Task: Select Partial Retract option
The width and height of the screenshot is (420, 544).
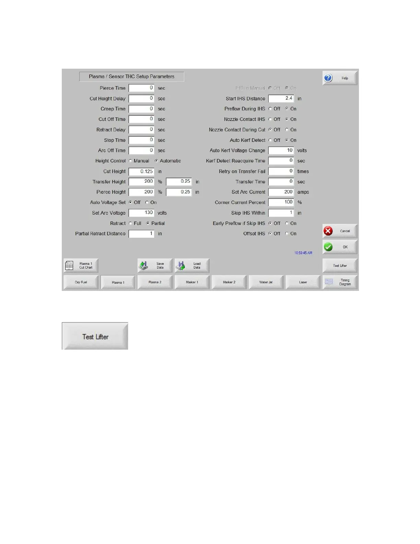Action: (x=148, y=223)
